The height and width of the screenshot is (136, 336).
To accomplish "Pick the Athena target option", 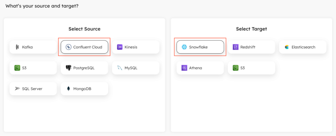I will [200, 68].
